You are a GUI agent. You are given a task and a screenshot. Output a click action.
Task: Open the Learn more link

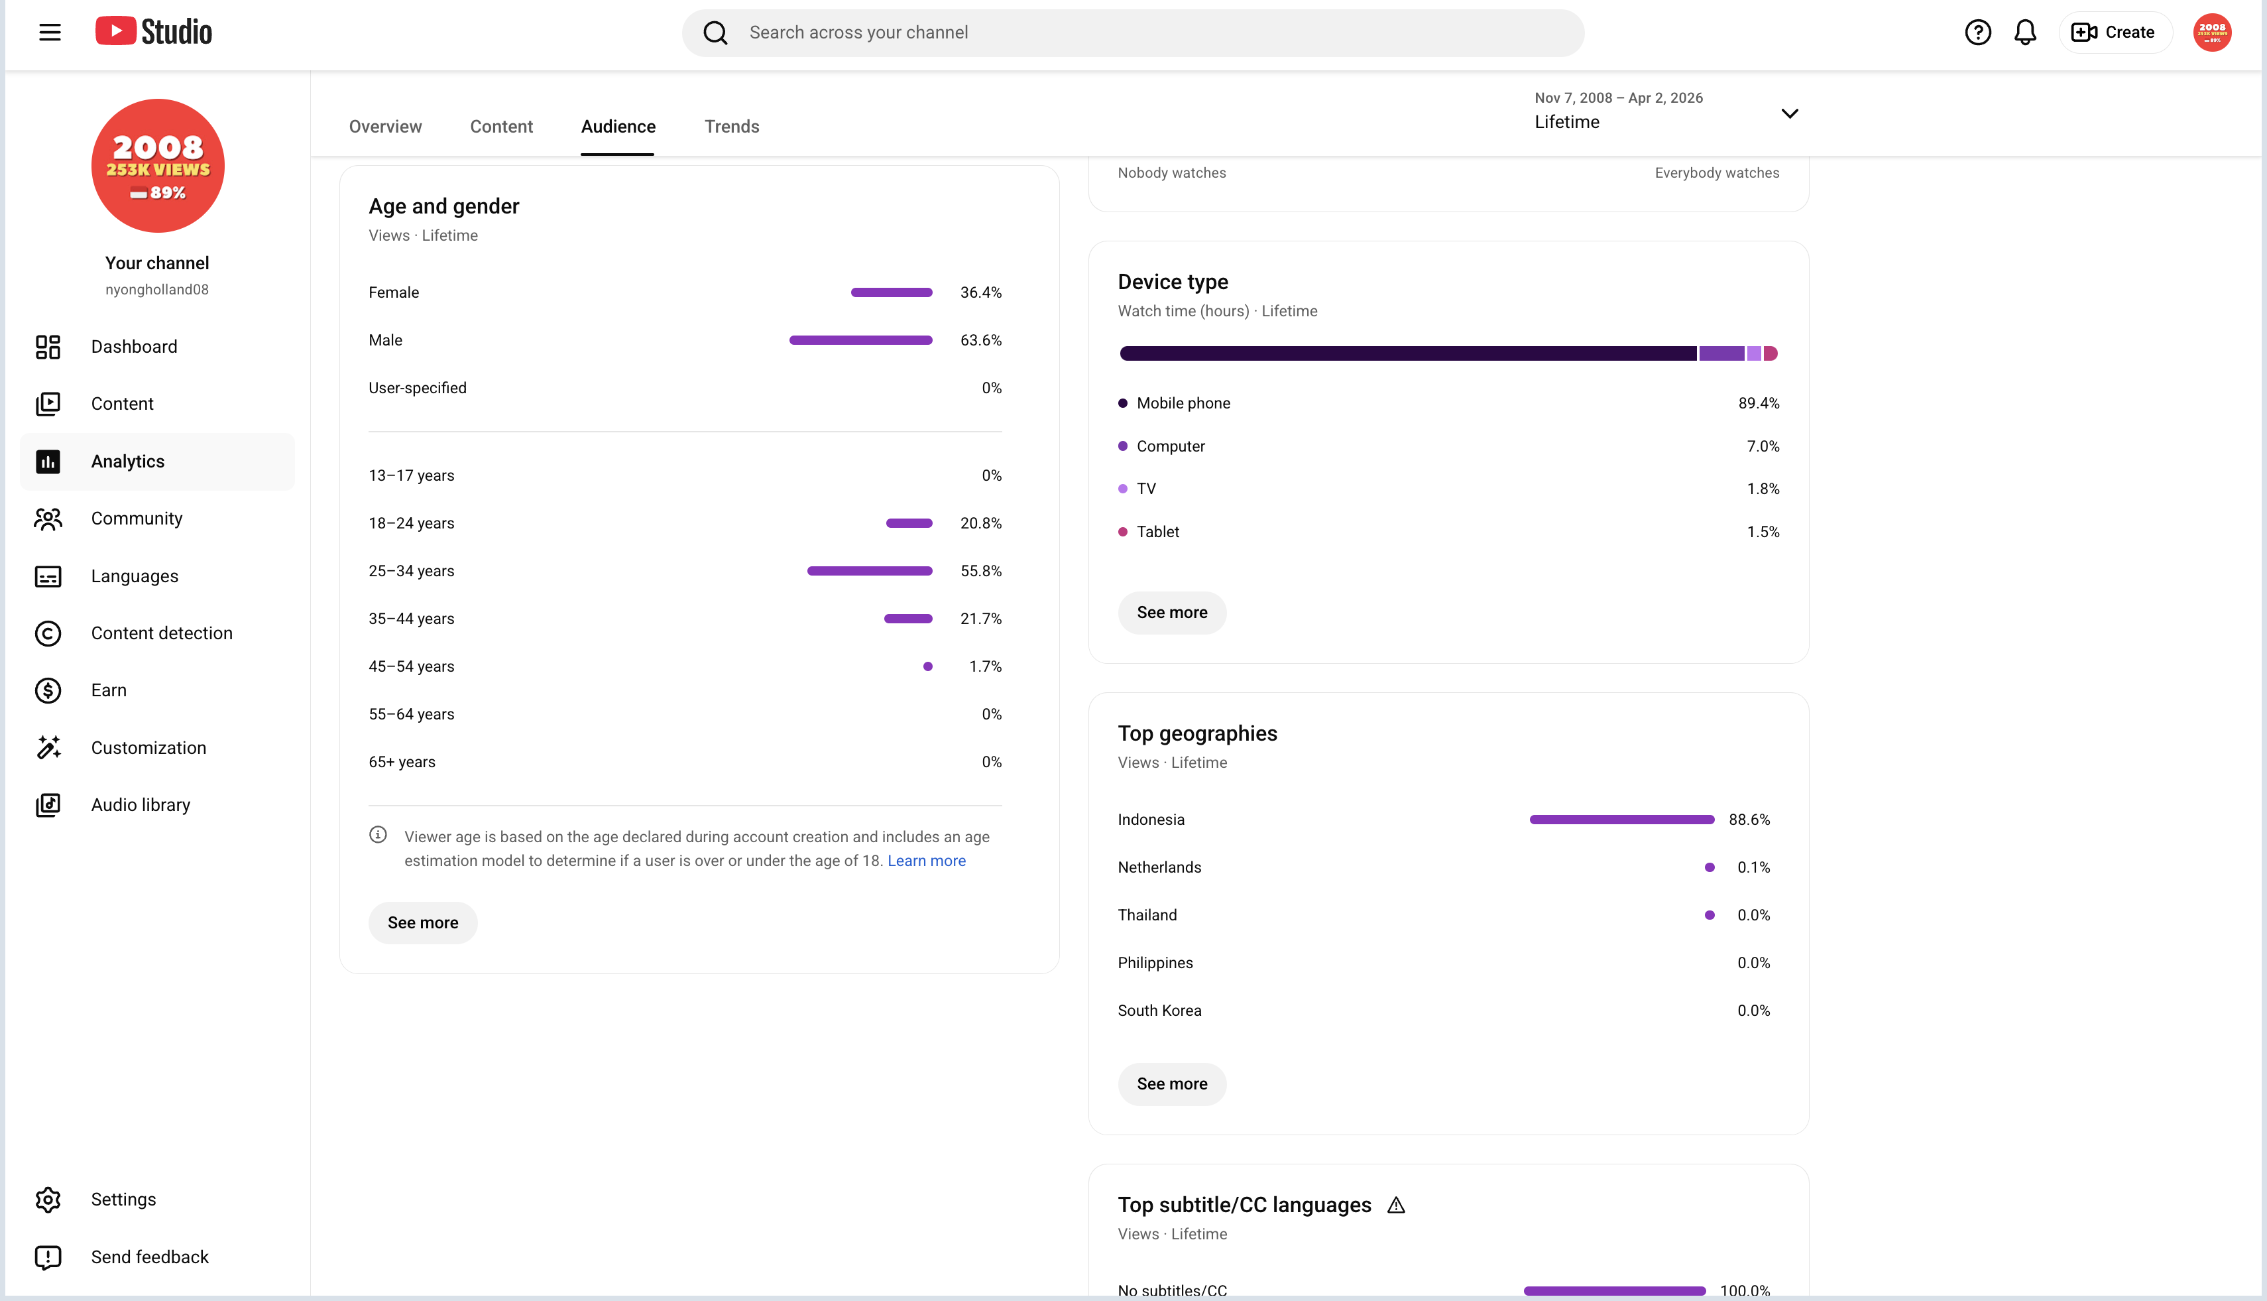926,861
